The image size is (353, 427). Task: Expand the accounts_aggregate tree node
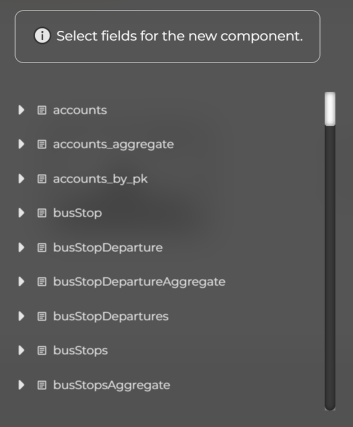point(21,144)
